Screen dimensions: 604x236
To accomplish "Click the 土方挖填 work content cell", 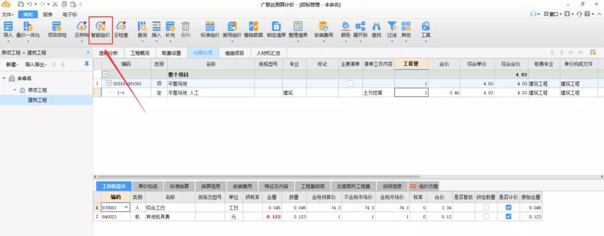I will point(378,92).
